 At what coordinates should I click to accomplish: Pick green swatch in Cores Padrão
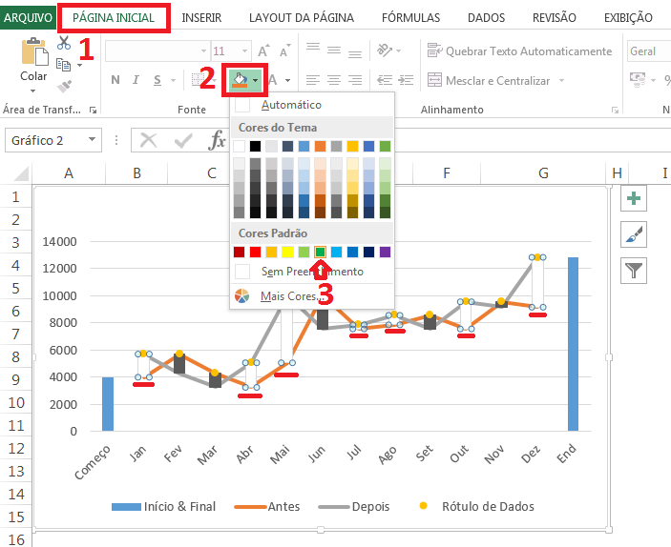(321, 252)
